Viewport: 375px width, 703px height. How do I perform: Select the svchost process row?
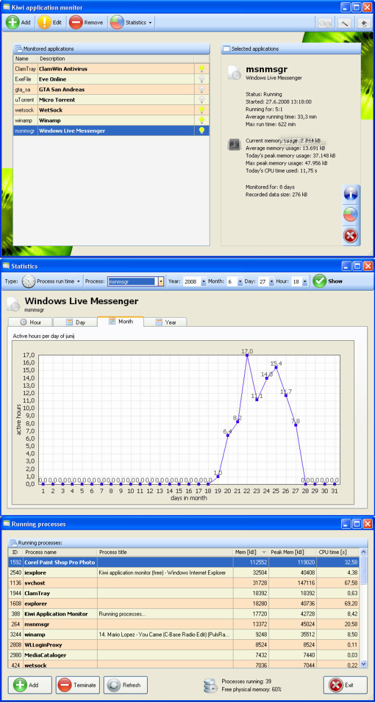(184, 583)
